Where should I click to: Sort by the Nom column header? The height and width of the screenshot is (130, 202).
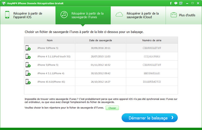(49, 40)
